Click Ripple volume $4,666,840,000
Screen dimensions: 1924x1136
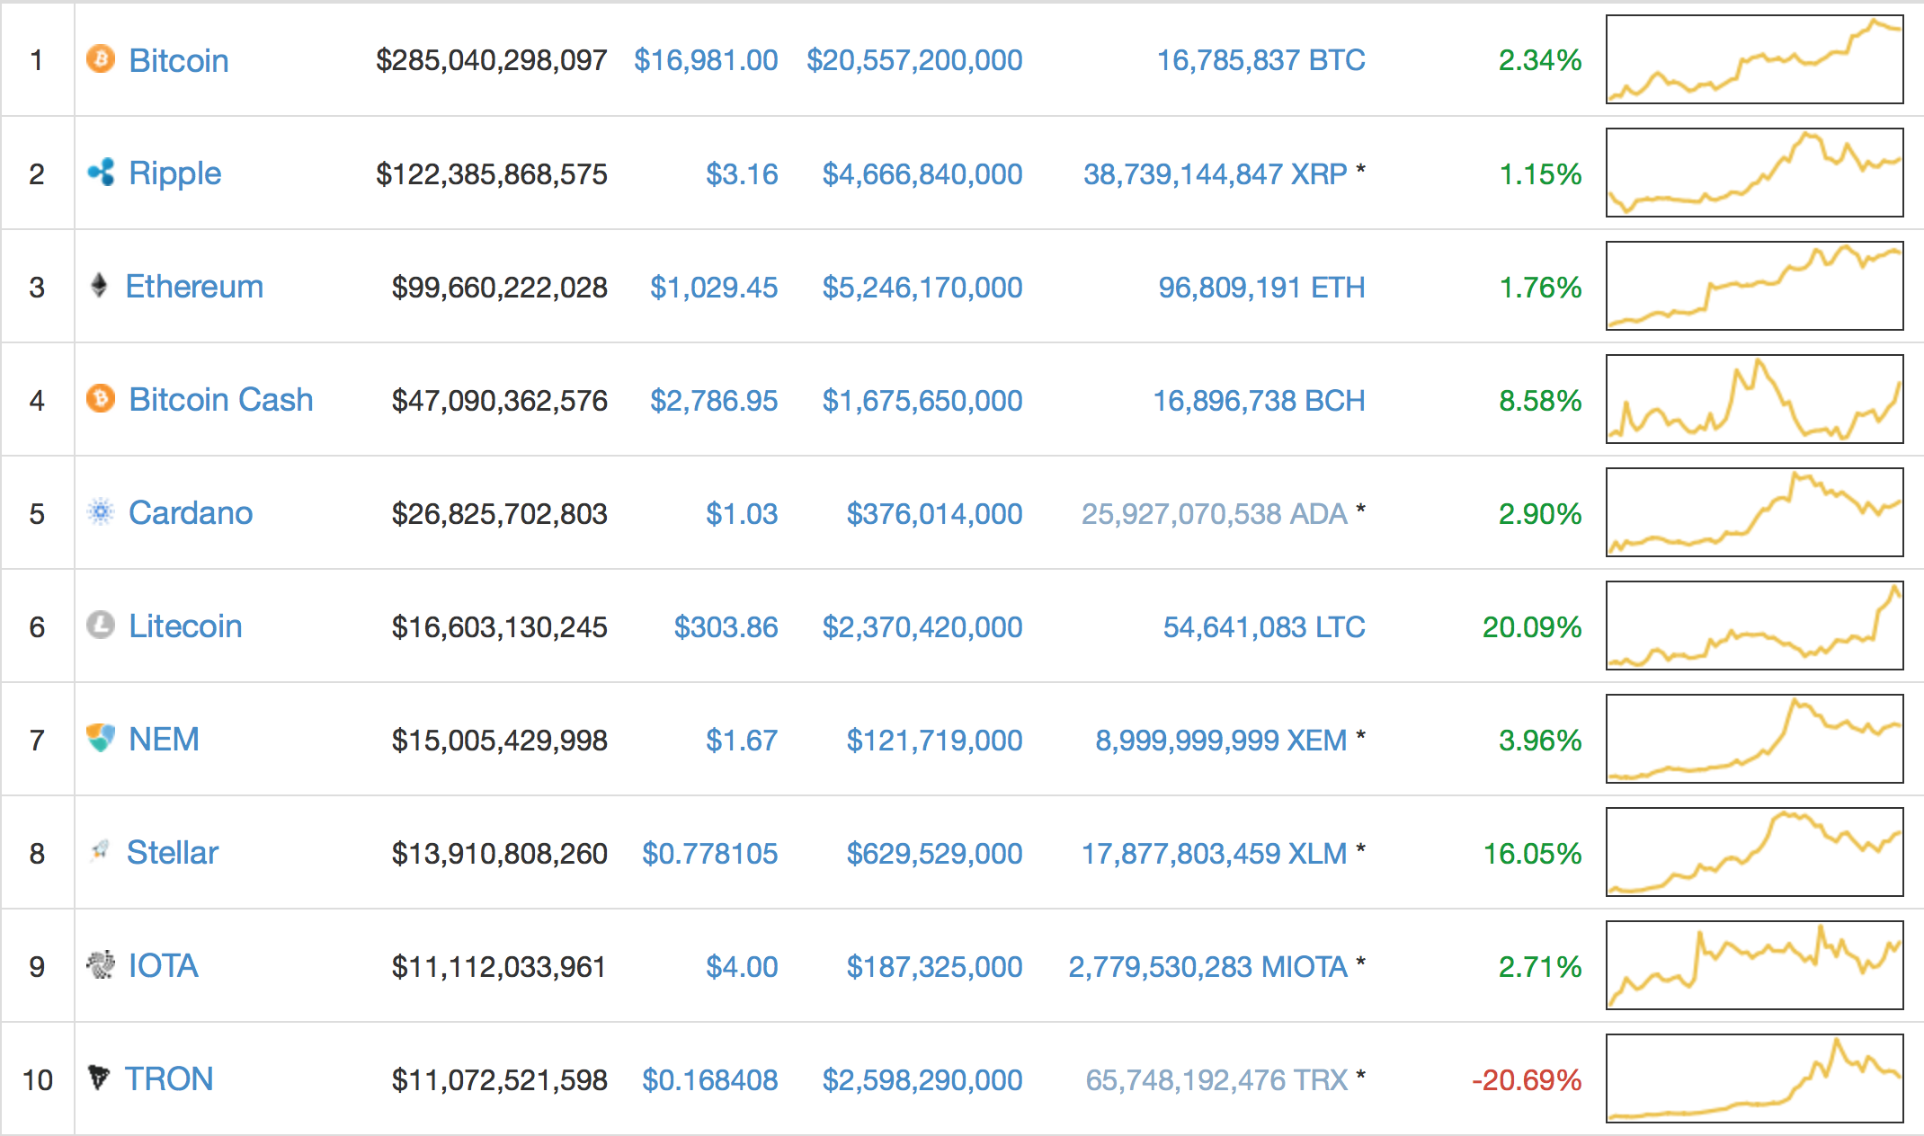pyautogui.click(x=922, y=174)
